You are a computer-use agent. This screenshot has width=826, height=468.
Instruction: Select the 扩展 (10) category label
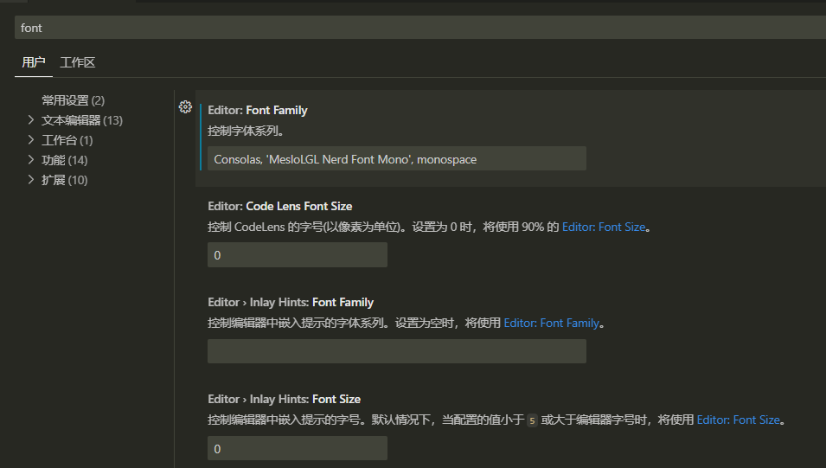65,180
